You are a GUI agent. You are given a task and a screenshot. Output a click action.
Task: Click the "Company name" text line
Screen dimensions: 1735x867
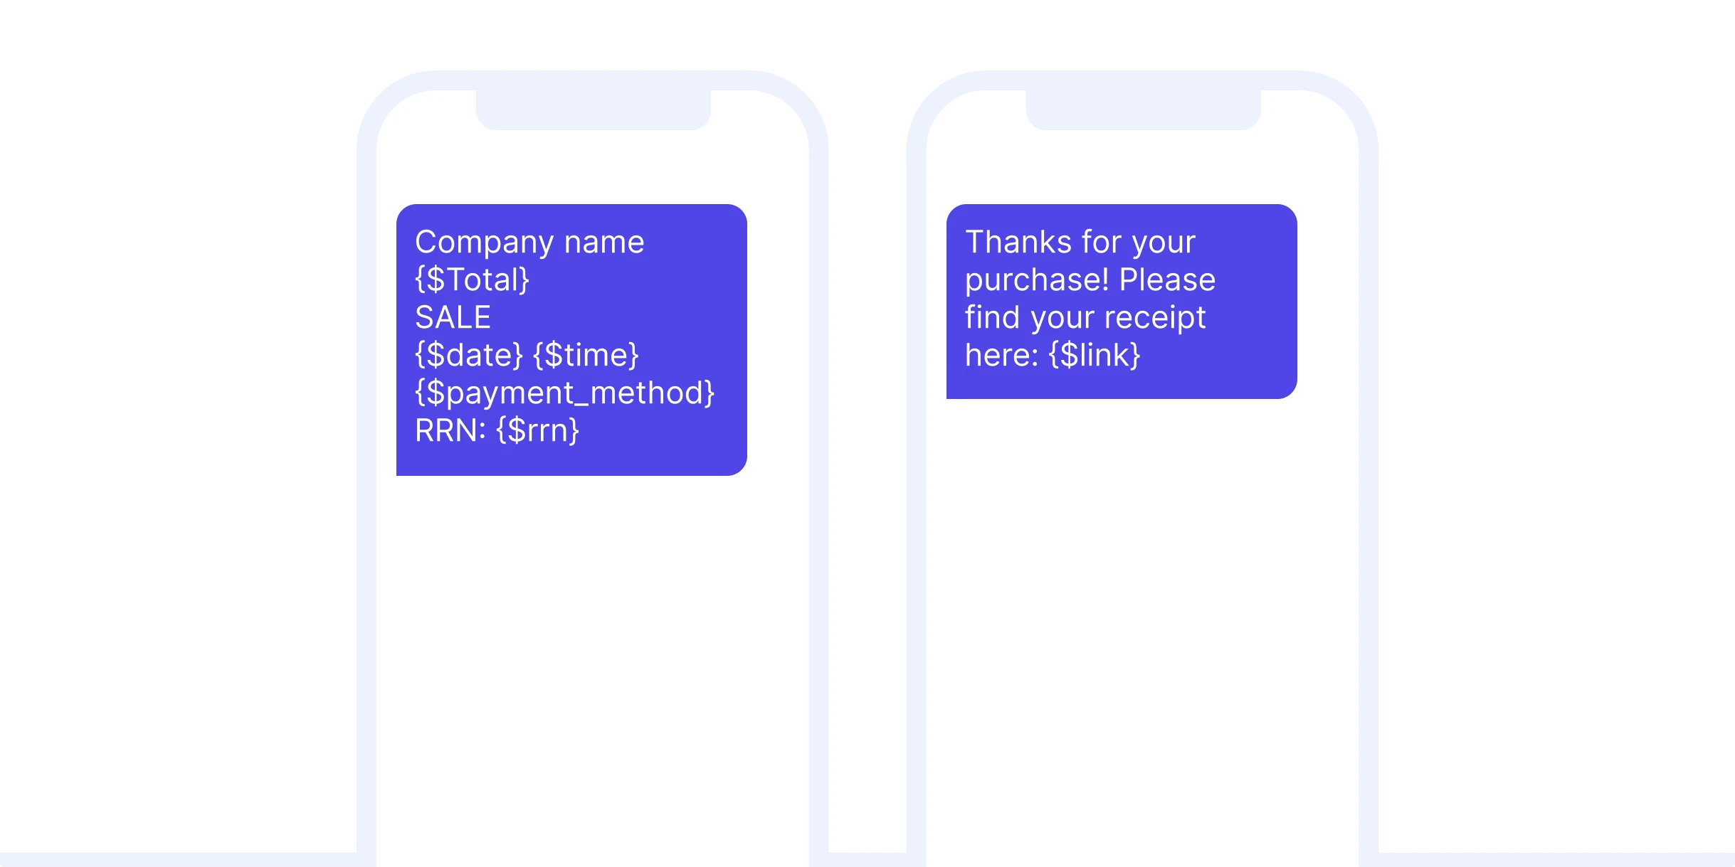pyautogui.click(x=529, y=243)
